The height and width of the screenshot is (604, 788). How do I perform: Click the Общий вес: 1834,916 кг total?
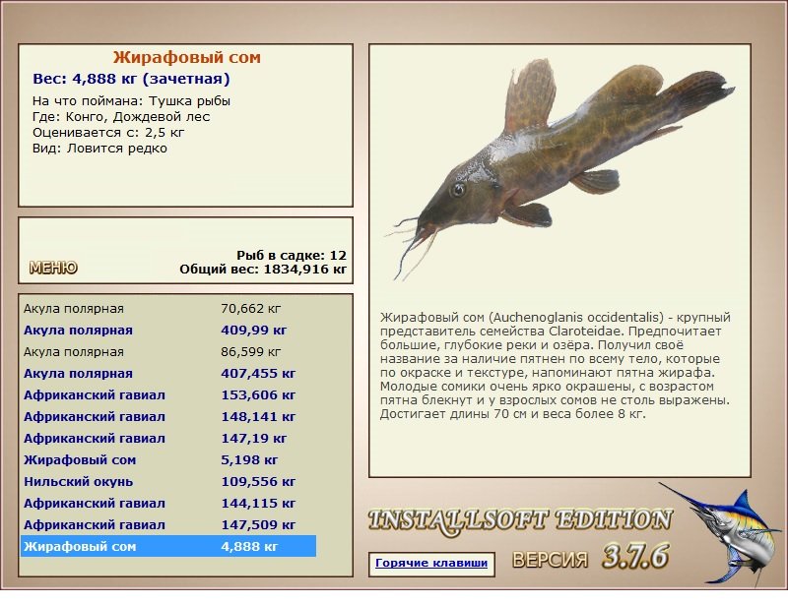point(263,270)
